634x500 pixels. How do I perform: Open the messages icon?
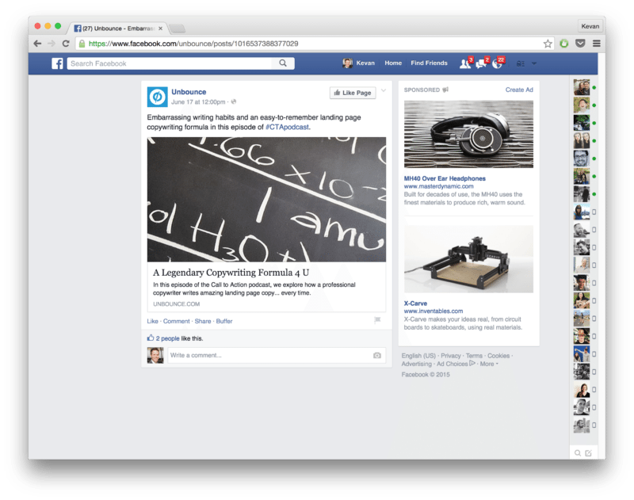481,63
